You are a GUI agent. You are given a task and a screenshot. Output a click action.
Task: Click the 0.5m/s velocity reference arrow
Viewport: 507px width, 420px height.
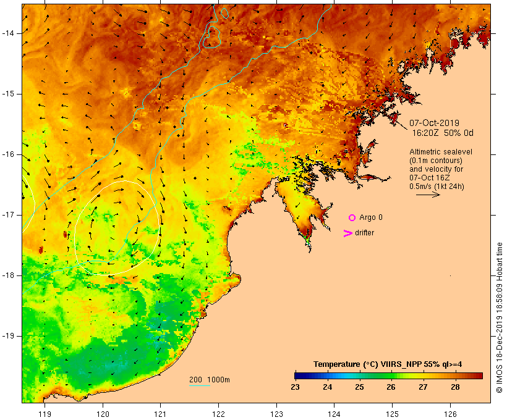(428, 195)
